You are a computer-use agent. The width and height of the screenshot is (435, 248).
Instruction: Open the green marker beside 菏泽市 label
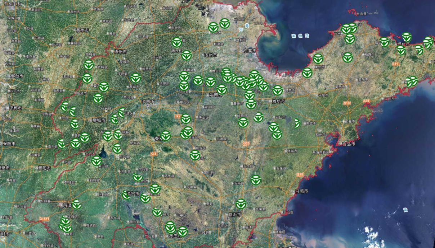76,205
